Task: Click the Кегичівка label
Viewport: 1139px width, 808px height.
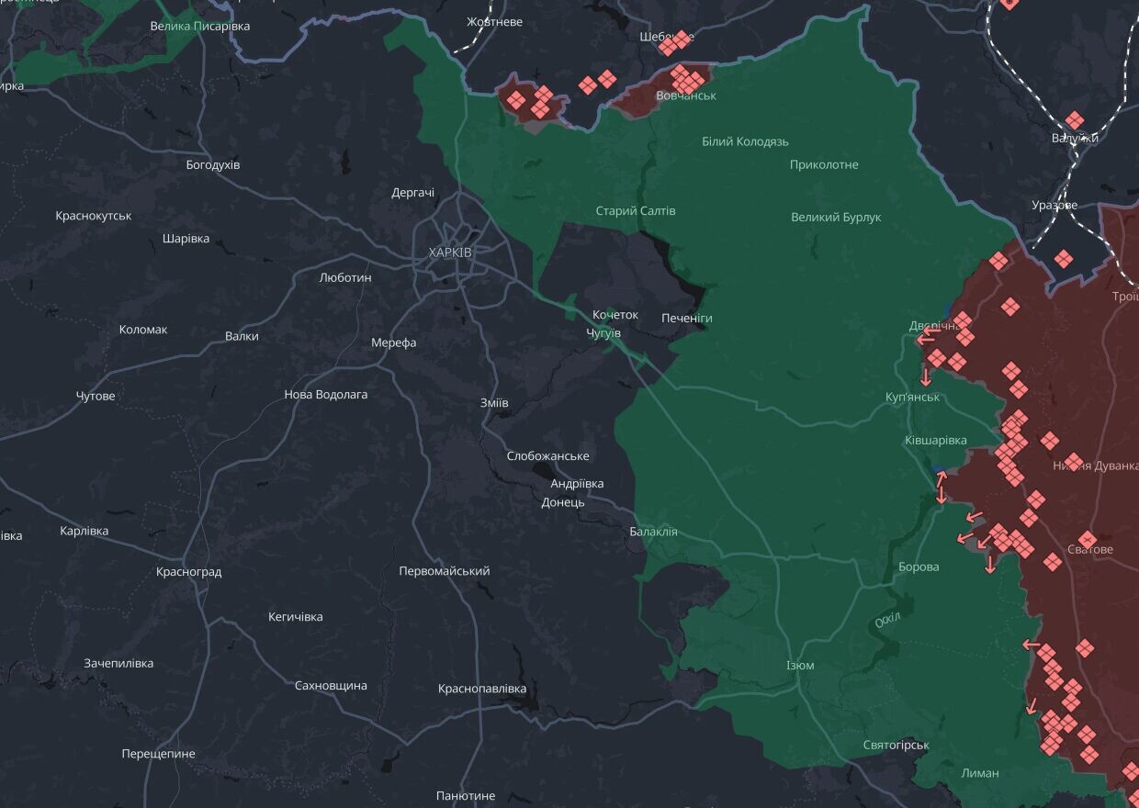Action: click(x=295, y=616)
